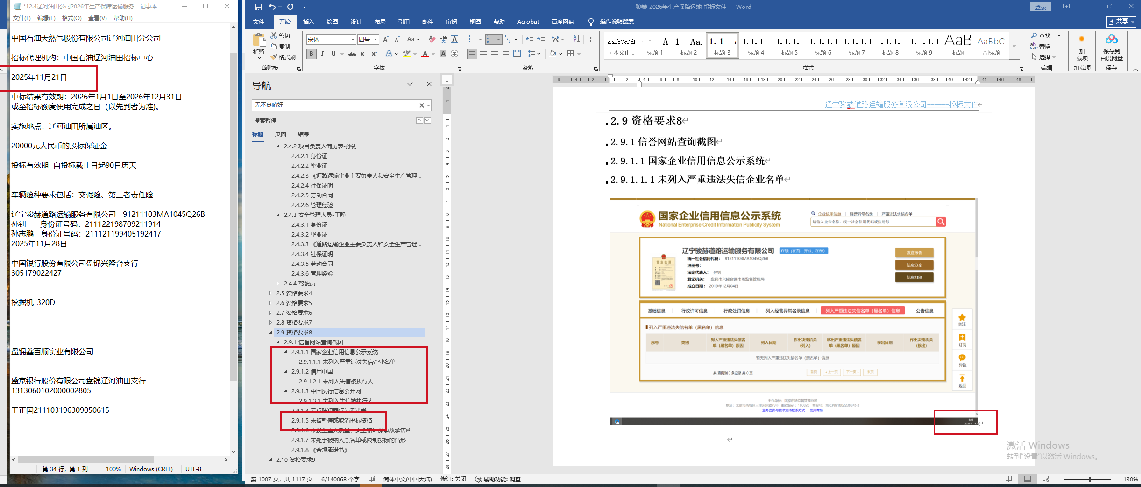
Task: Collapse the 2.4.2 项目负责人 navigation heading
Action: point(278,146)
